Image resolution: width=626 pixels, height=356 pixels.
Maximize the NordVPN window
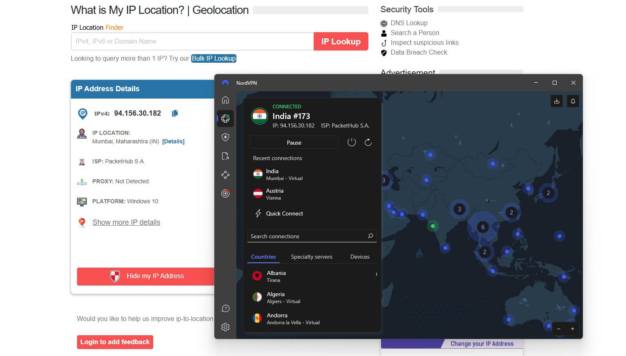coord(554,83)
